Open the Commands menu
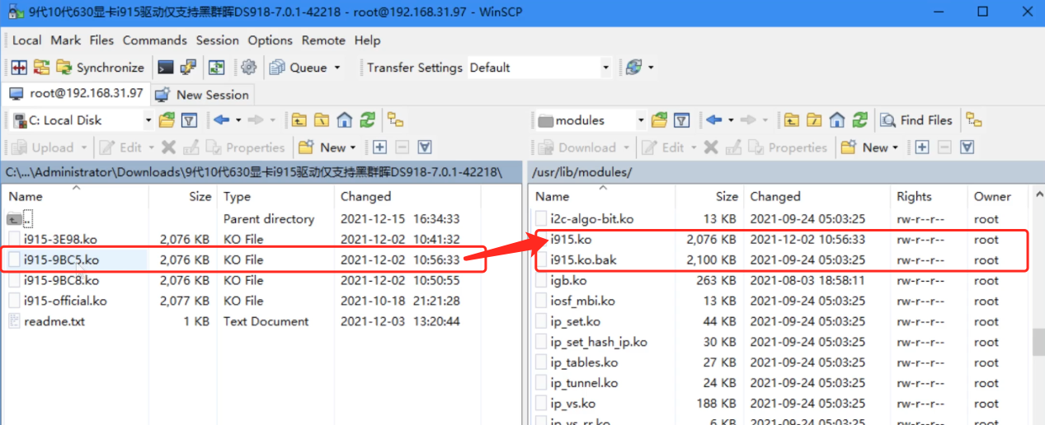 155,40
